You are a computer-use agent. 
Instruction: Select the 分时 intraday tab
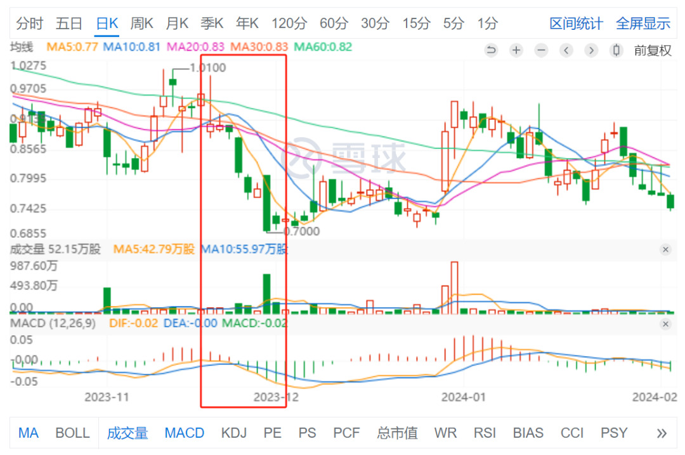point(29,23)
